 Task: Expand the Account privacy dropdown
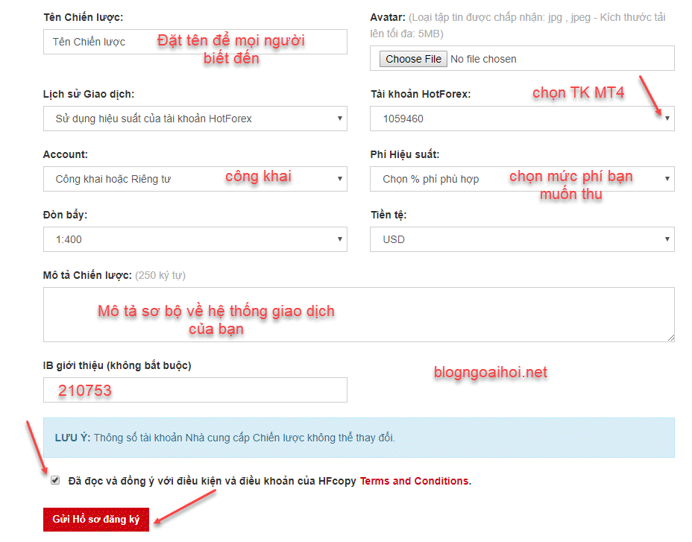(x=197, y=179)
